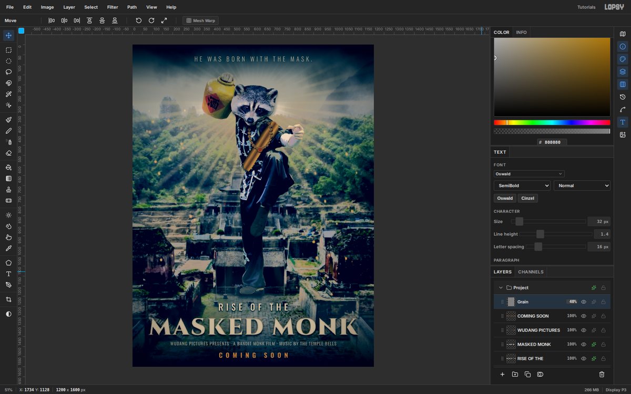631x394 pixels.
Task: Hide the RISE OF THE layer
Action: [584, 359]
